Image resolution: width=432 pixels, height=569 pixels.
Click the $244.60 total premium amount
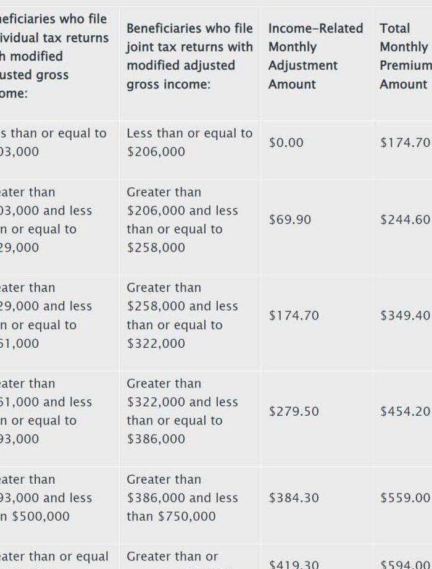point(405,220)
